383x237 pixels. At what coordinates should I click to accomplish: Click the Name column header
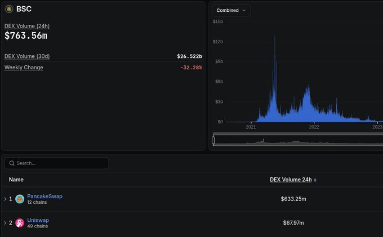pyautogui.click(x=16, y=180)
